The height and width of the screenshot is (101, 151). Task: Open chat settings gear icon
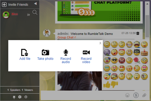20,97
